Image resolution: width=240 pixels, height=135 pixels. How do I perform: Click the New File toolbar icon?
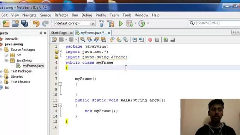click(x=6, y=23)
